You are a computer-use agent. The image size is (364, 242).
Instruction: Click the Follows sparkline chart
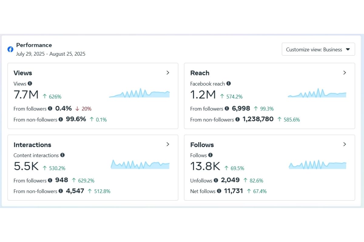[317, 165]
